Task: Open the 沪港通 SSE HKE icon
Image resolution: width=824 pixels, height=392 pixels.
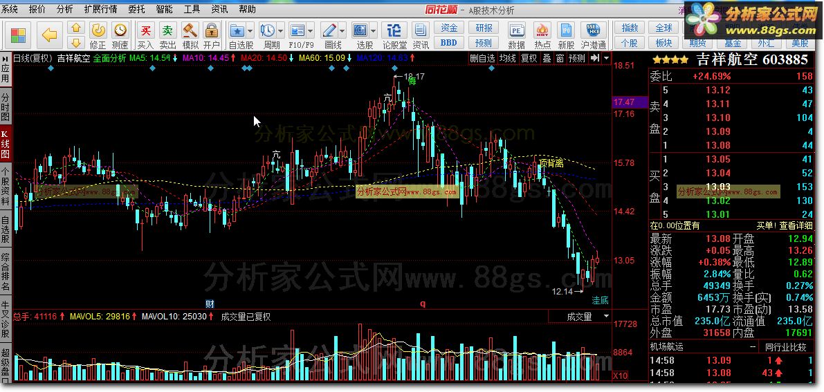Action: pyautogui.click(x=594, y=30)
